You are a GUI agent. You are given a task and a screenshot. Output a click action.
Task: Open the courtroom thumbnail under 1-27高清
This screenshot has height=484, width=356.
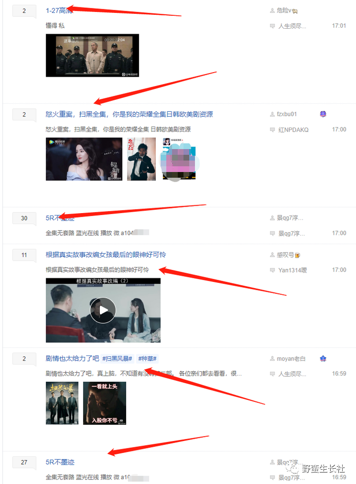tap(92, 55)
